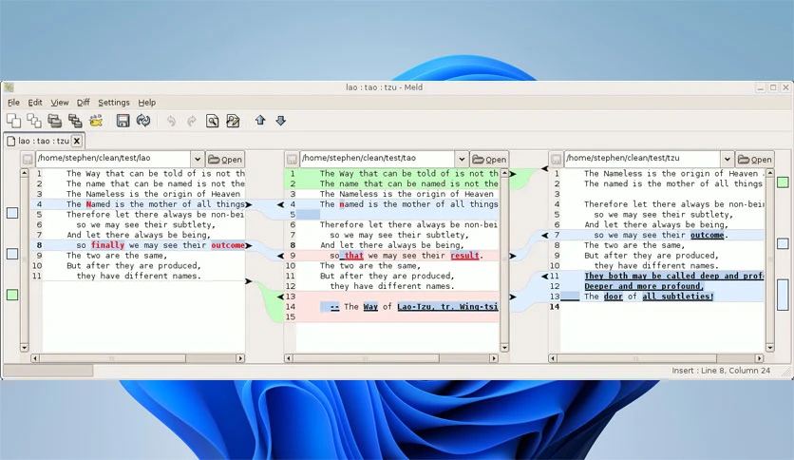Open Find with the magnifier page icon
The image size is (794, 460).
click(212, 121)
